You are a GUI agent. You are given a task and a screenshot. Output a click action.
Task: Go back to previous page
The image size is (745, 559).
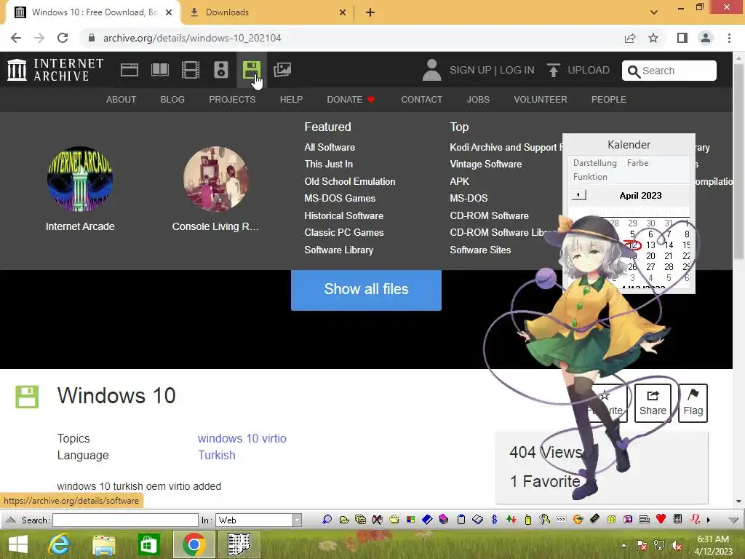pos(16,38)
